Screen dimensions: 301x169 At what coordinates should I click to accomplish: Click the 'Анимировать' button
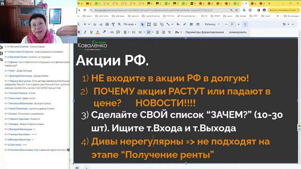tap(238, 32)
